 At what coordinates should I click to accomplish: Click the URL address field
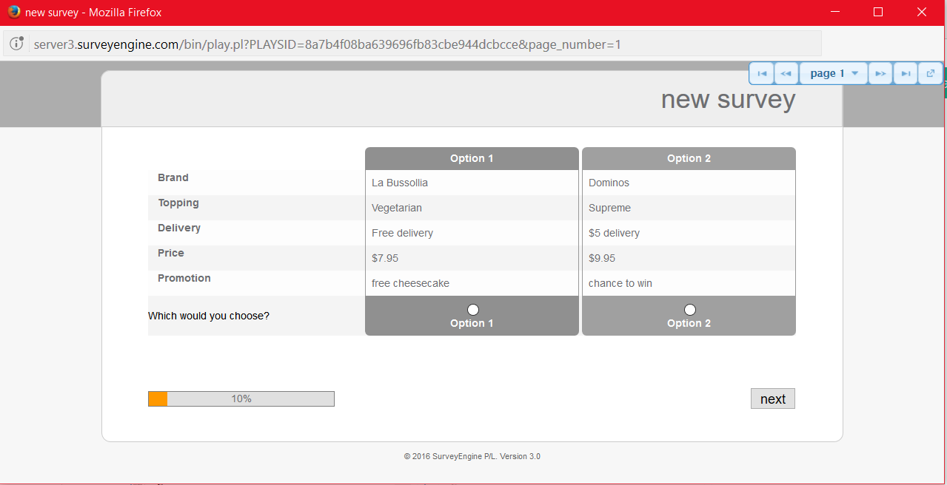click(422, 44)
